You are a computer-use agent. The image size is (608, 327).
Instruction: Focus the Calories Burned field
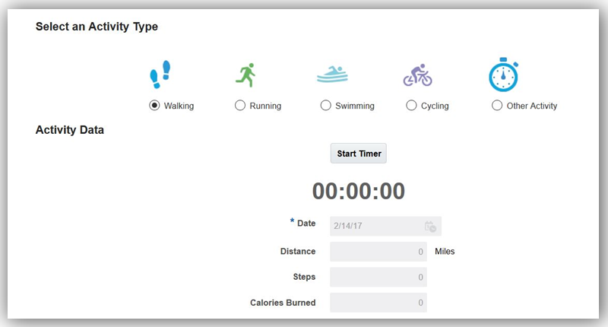click(378, 303)
